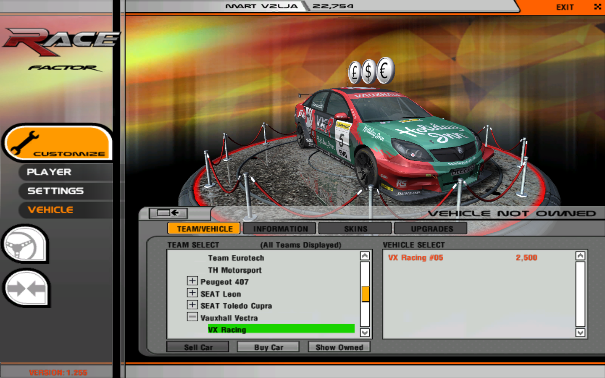Click the orange team list scrollbar thumb
The height and width of the screenshot is (378, 605).
coord(365,294)
